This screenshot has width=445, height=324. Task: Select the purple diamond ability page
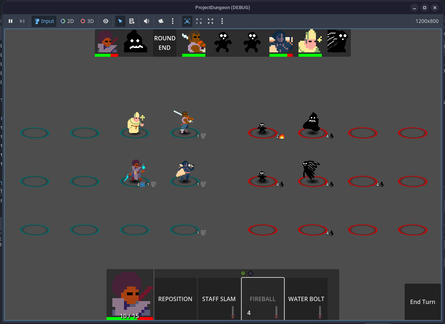point(250,273)
